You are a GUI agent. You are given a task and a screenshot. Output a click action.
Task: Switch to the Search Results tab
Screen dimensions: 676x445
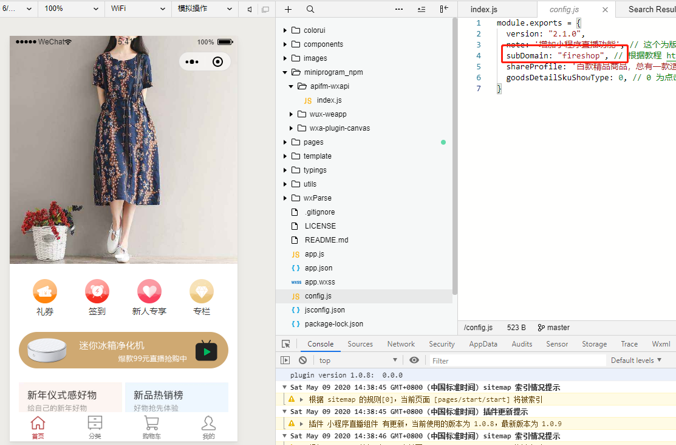coord(651,9)
